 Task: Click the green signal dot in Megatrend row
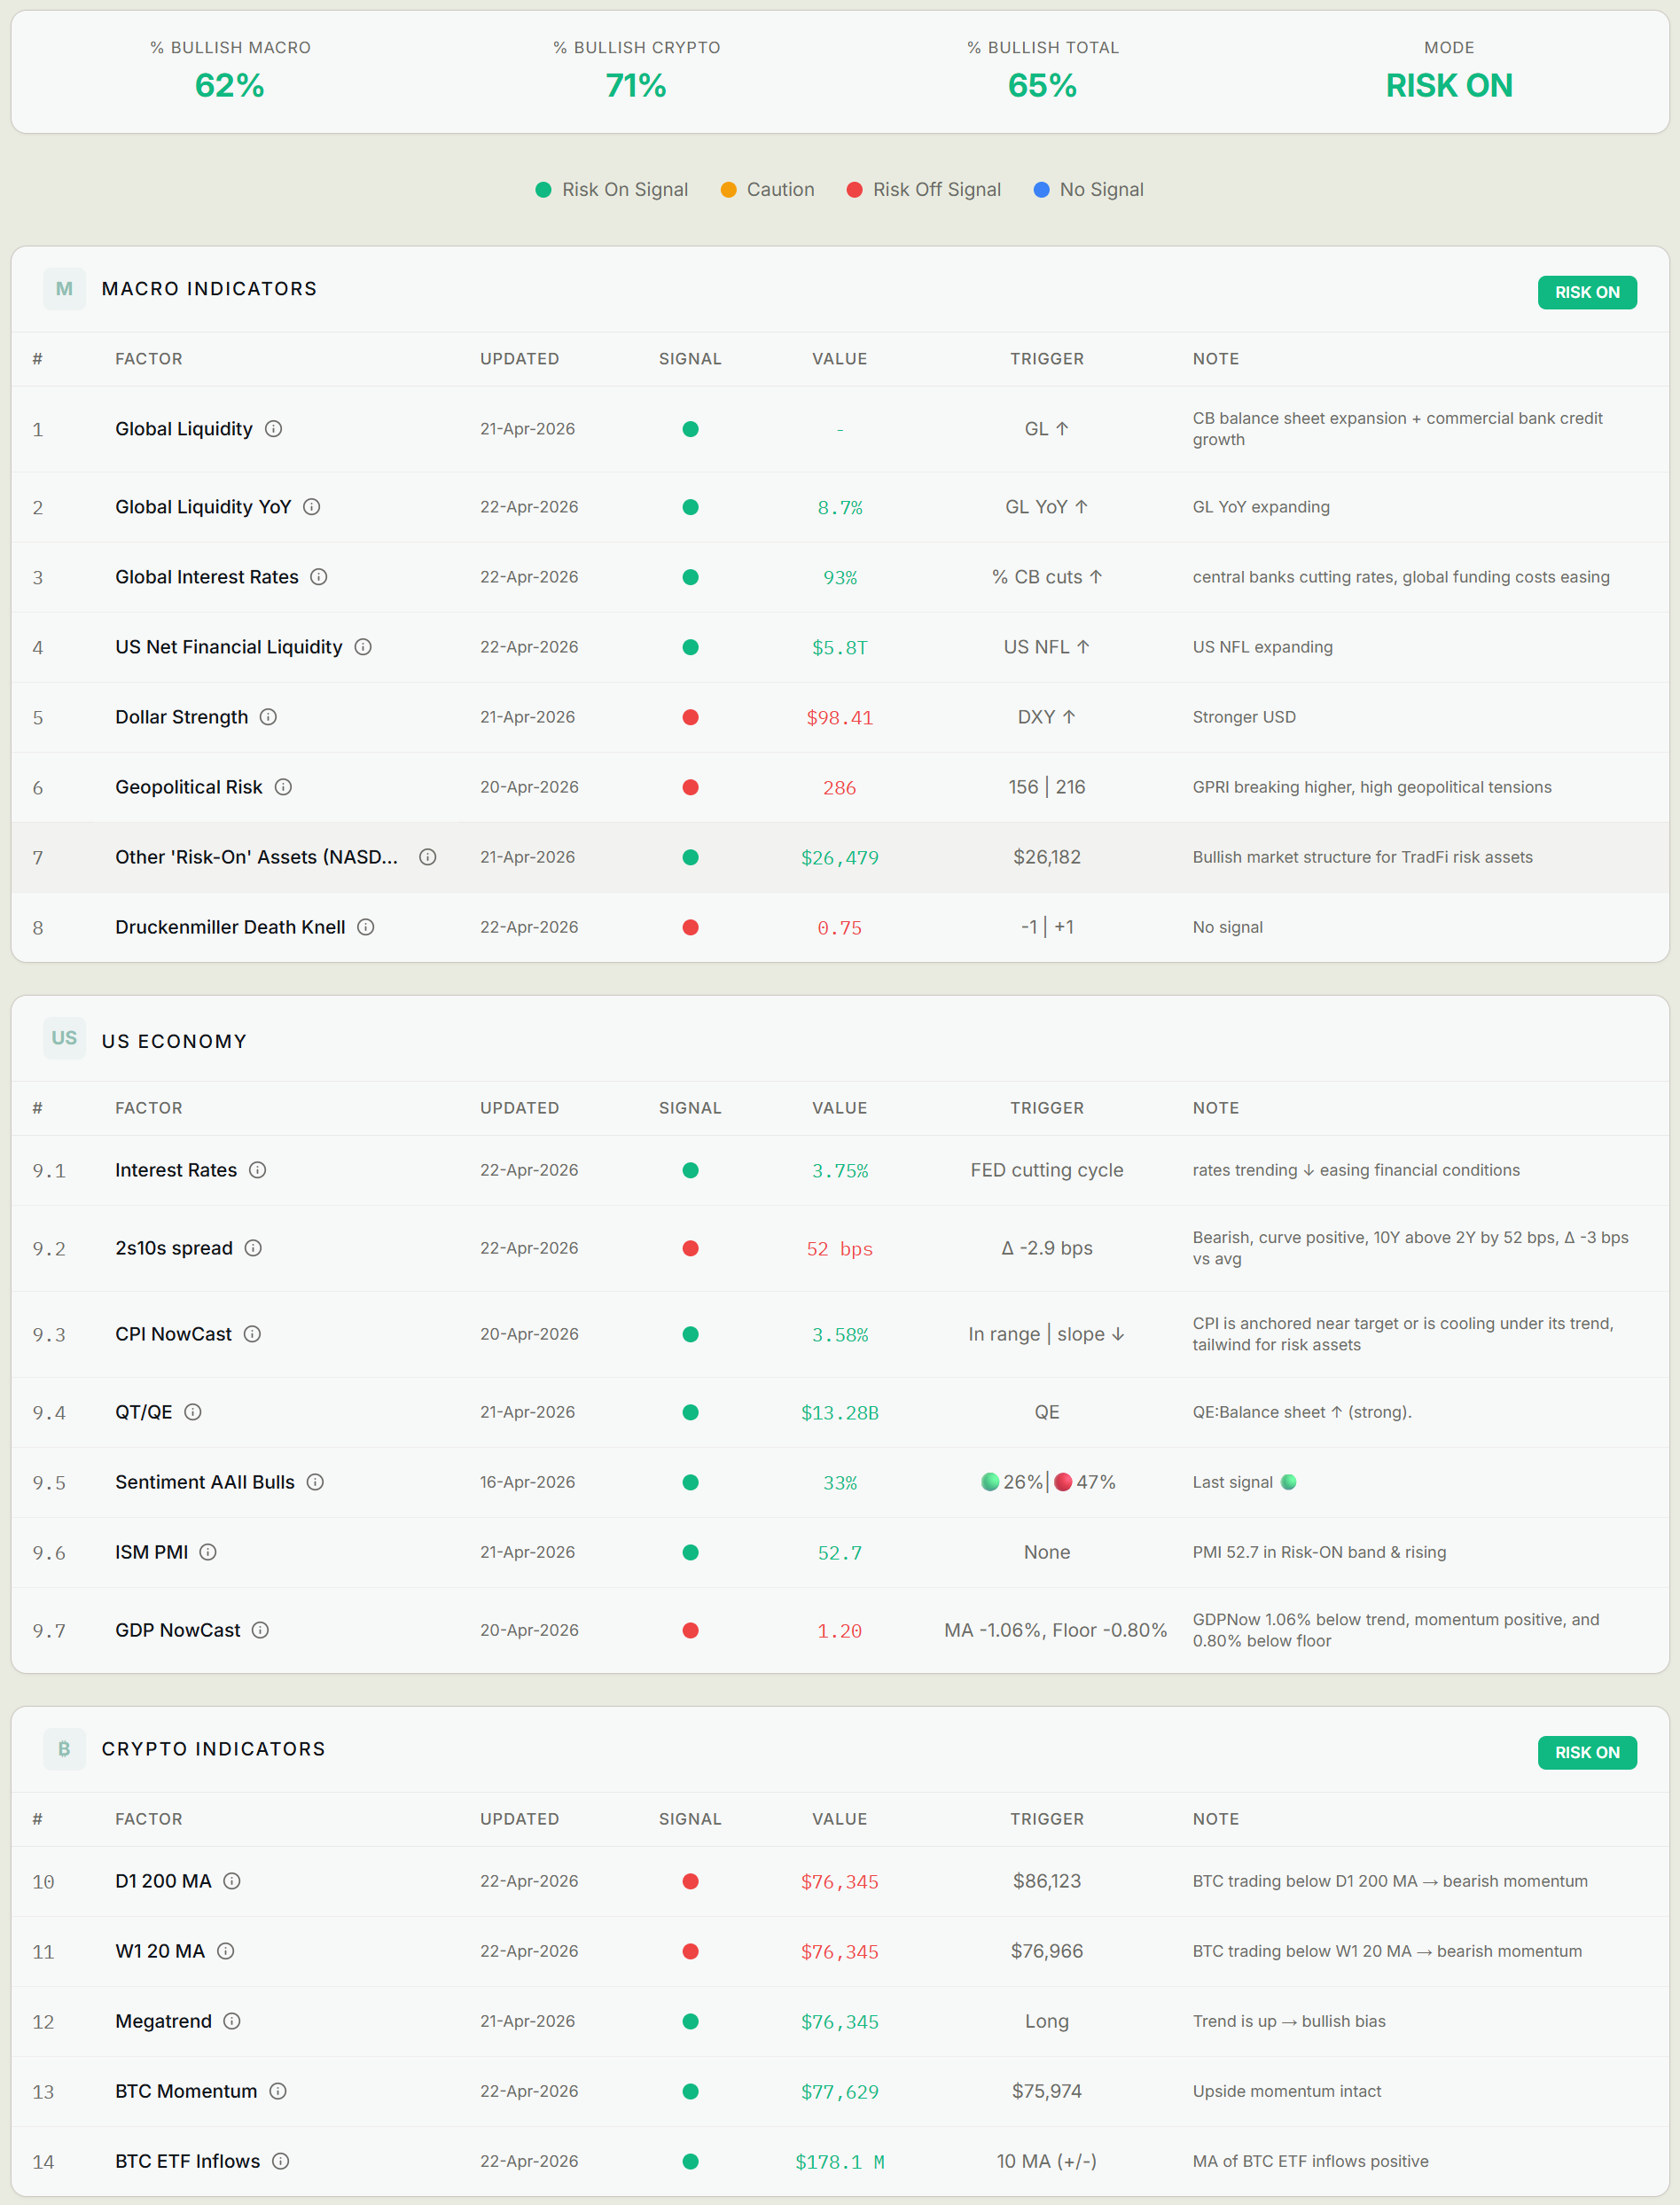[x=690, y=2021]
